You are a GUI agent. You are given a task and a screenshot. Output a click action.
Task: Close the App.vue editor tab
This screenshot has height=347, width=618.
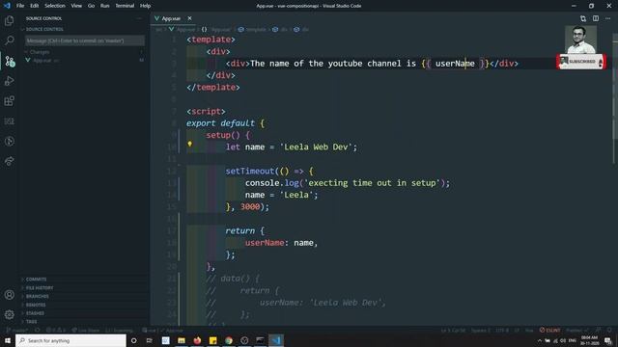pos(189,18)
